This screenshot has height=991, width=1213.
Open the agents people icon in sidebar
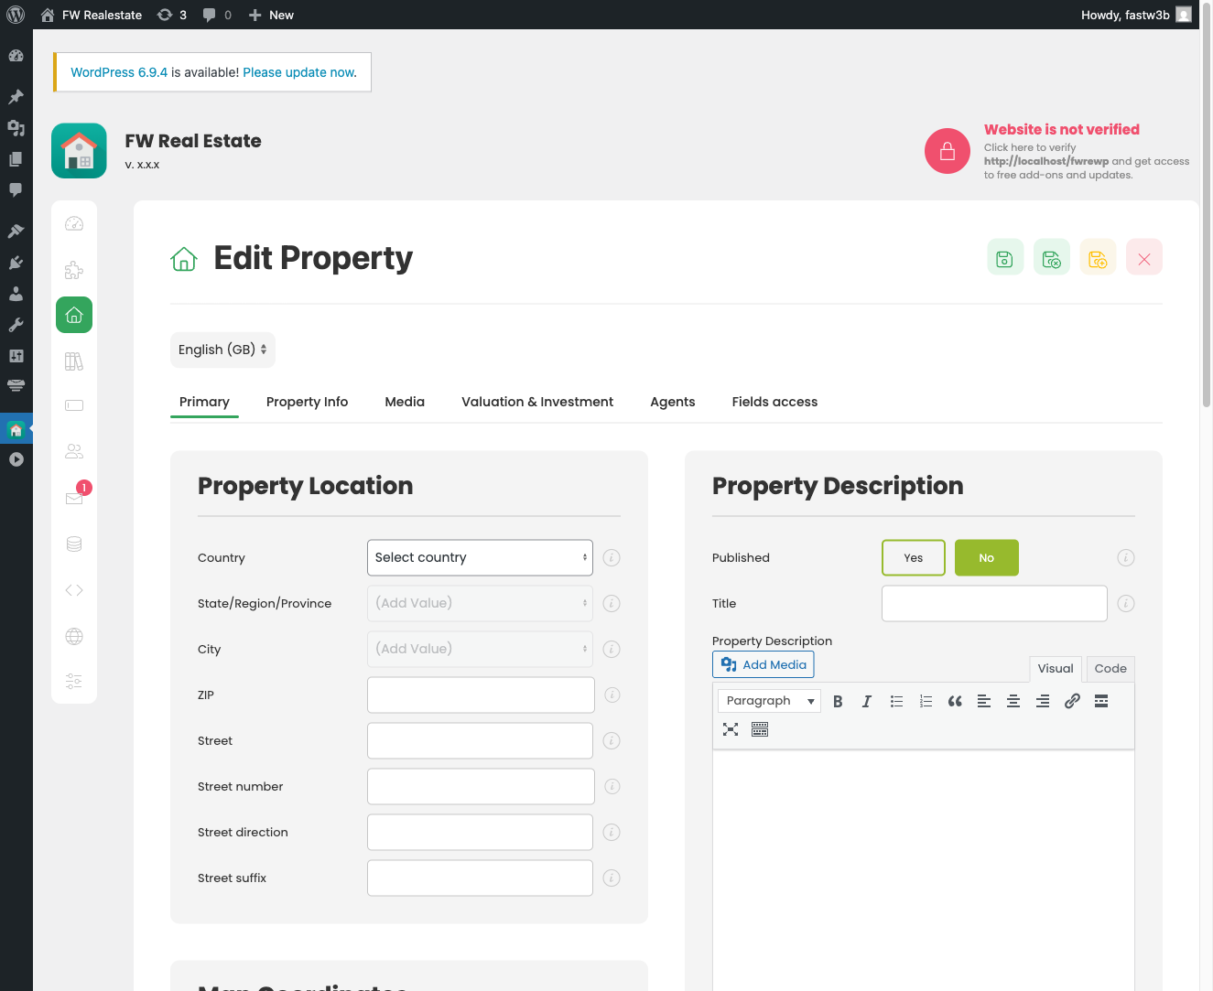point(74,451)
